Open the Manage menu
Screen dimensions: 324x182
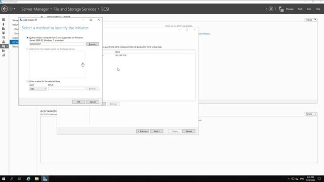(290, 9)
